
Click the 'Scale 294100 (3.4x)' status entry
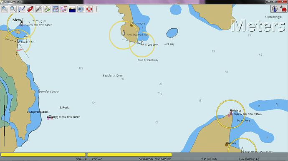[x=249, y=159]
